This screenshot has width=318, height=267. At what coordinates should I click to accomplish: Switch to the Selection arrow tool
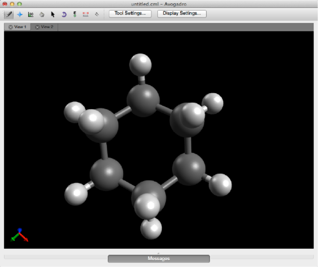coord(53,14)
